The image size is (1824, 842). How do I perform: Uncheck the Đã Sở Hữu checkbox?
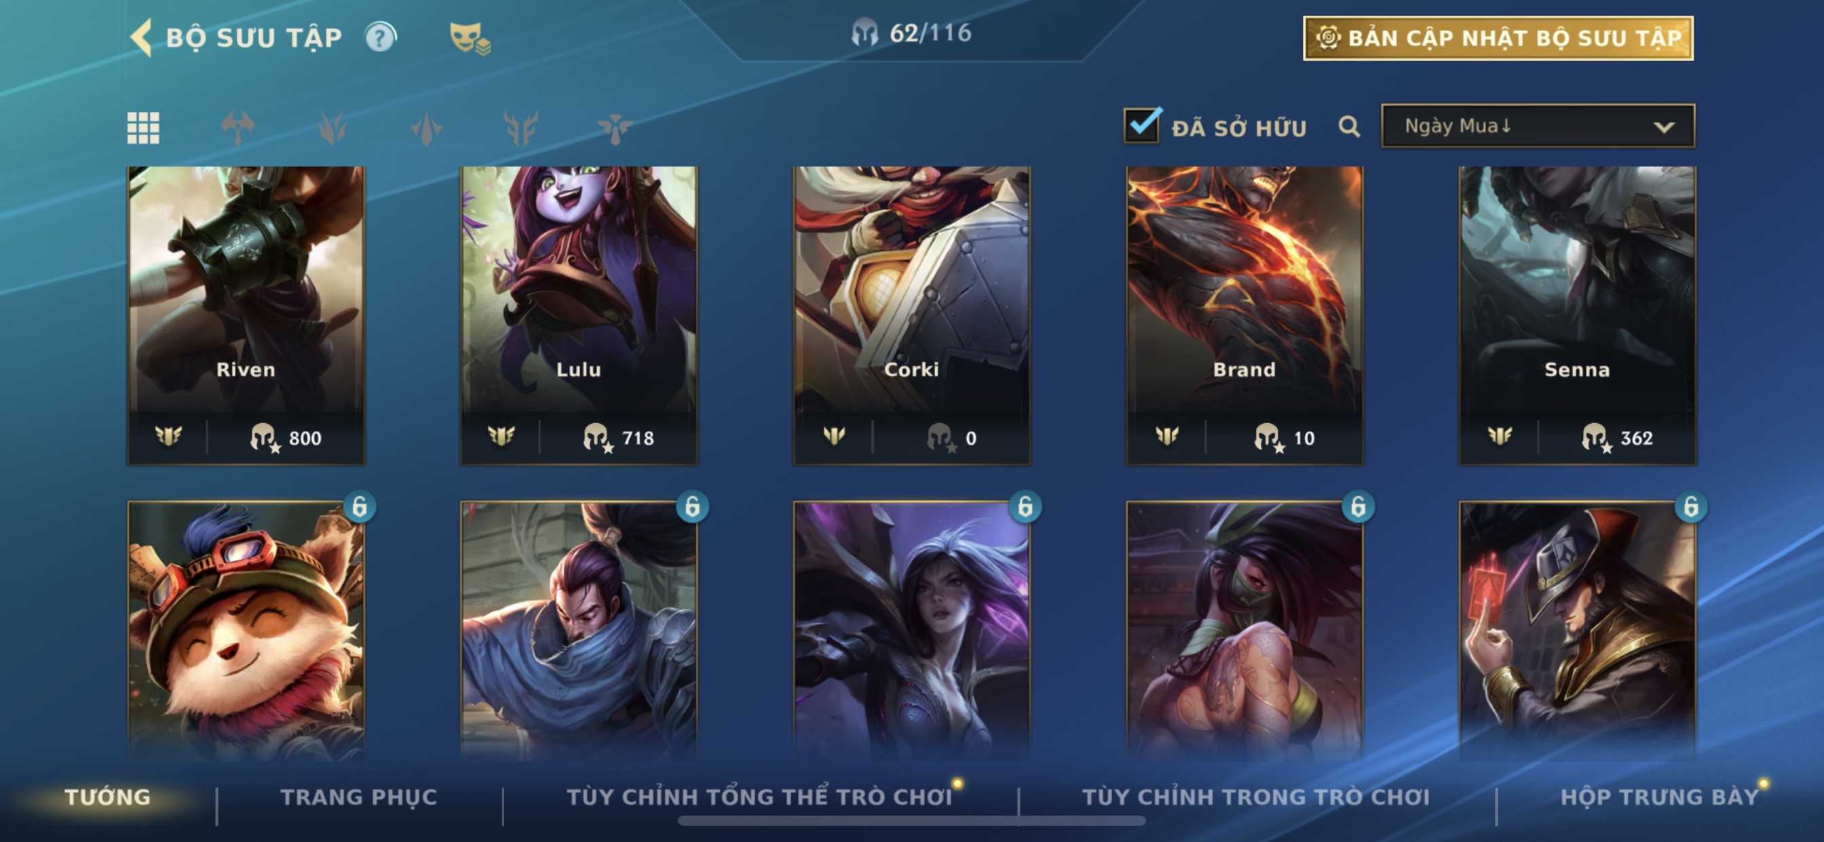1141,126
